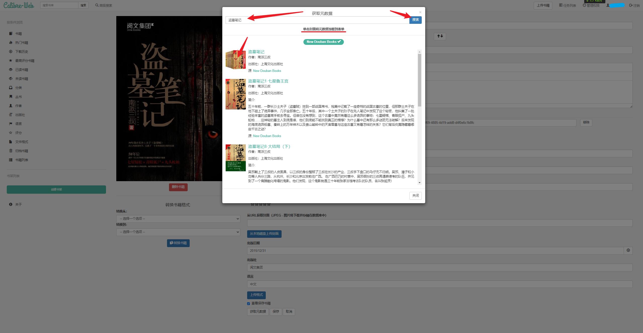Uncheck the view book on save checkbox
Screen dimensions: 643x333
[248, 304]
